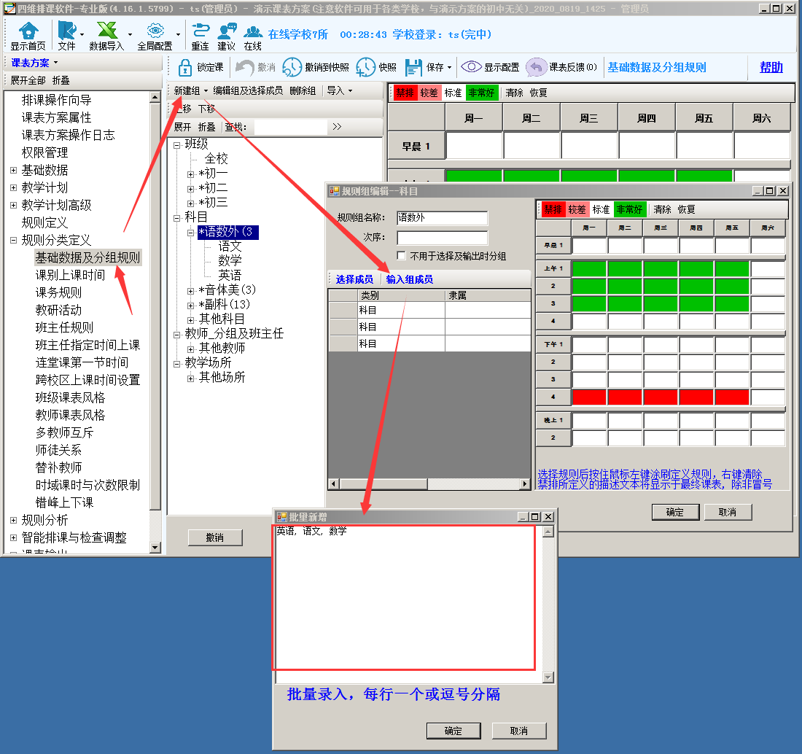Click the 全局配置 eye-gear icon
The width and height of the screenshot is (802, 754).
coord(155,31)
